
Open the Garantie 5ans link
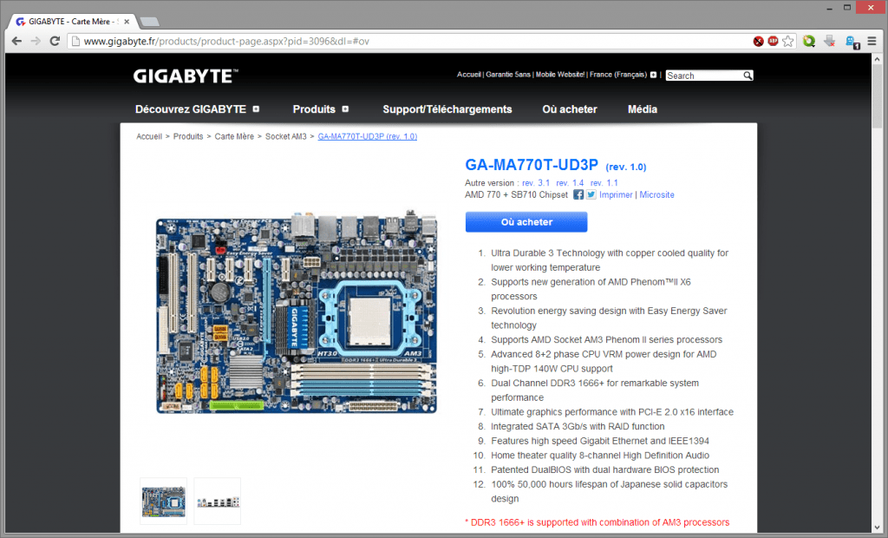tap(508, 75)
